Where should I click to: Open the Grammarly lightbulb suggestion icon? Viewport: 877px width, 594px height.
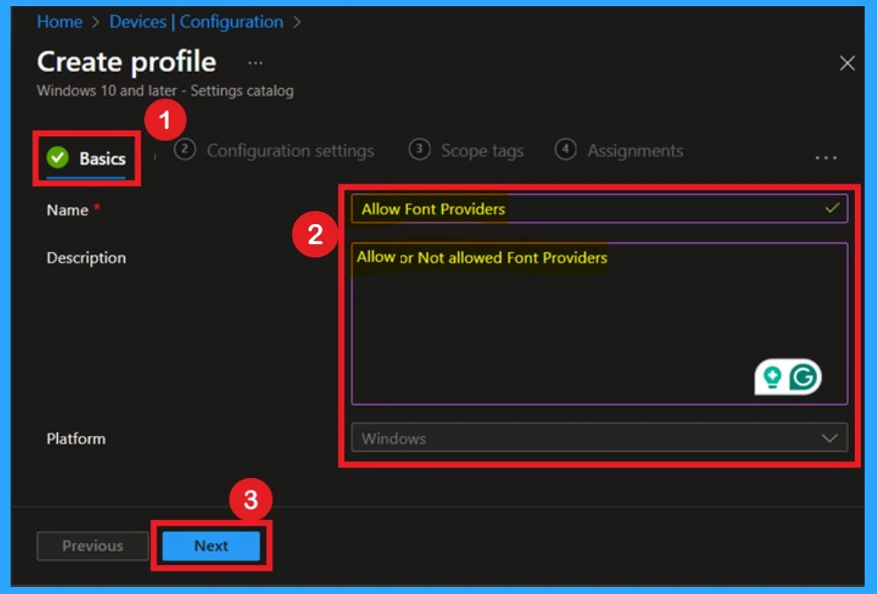click(772, 377)
